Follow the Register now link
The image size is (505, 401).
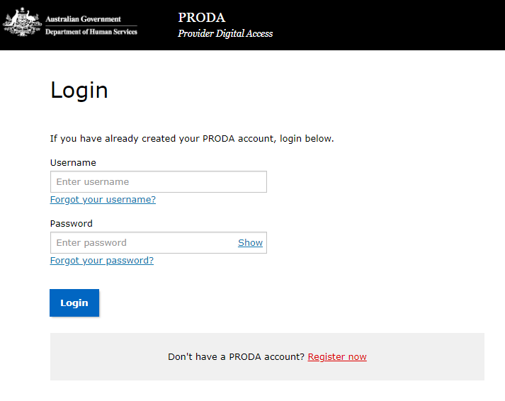point(337,357)
